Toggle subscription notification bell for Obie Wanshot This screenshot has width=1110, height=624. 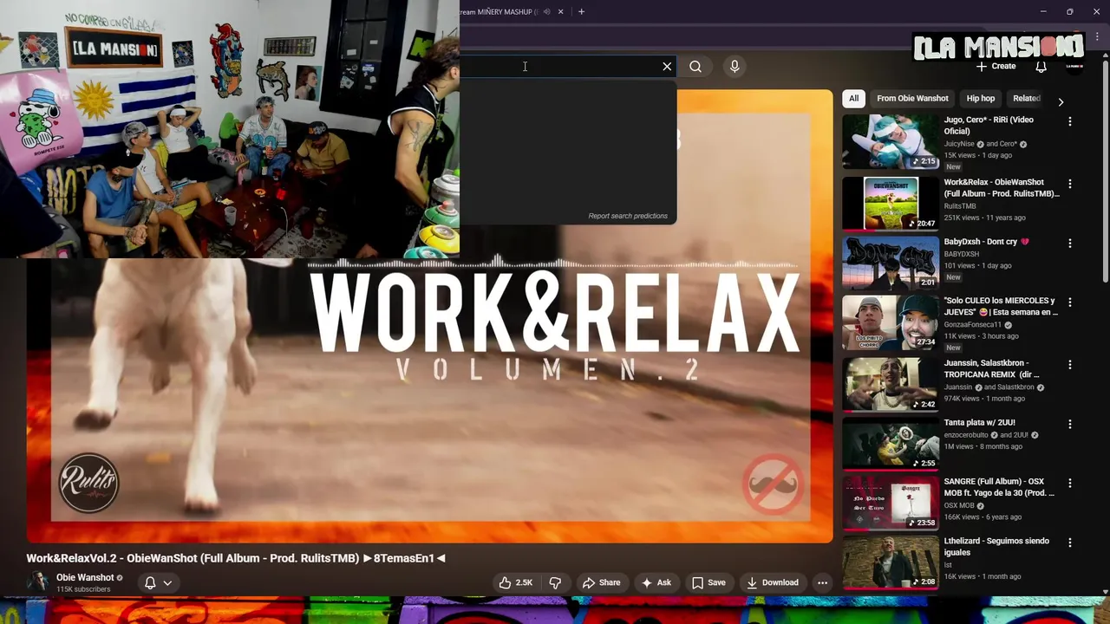coord(158,582)
